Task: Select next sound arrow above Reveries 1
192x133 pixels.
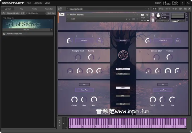Action: [93, 36]
